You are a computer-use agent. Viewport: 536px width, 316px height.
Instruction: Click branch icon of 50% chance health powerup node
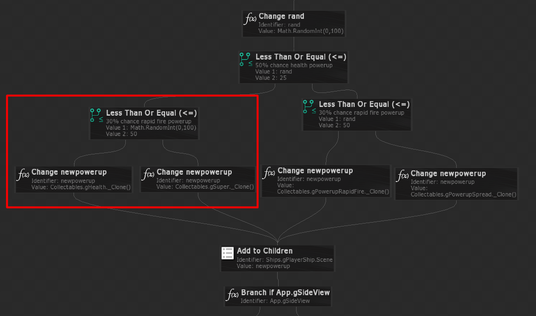(x=246, y=60)
